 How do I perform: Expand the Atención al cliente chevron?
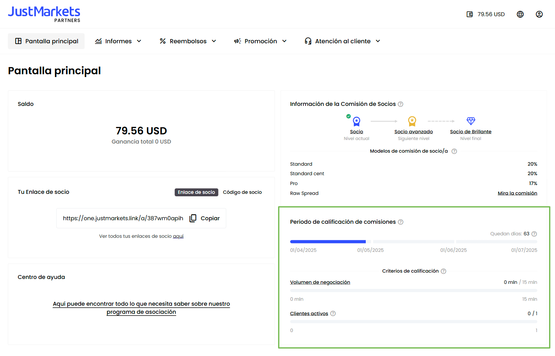coord(378,41)
